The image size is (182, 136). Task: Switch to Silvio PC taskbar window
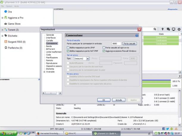78,133
